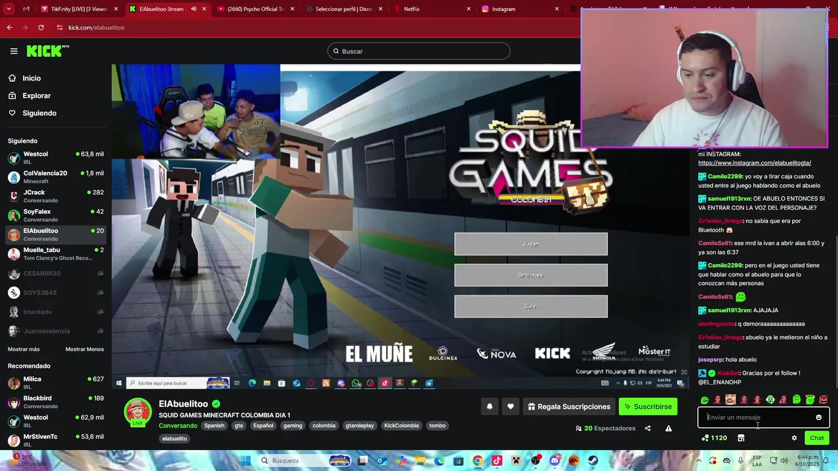Click the green Suscribirse button
The height and width of the screenshot is (471, 838).
(647, 406)
